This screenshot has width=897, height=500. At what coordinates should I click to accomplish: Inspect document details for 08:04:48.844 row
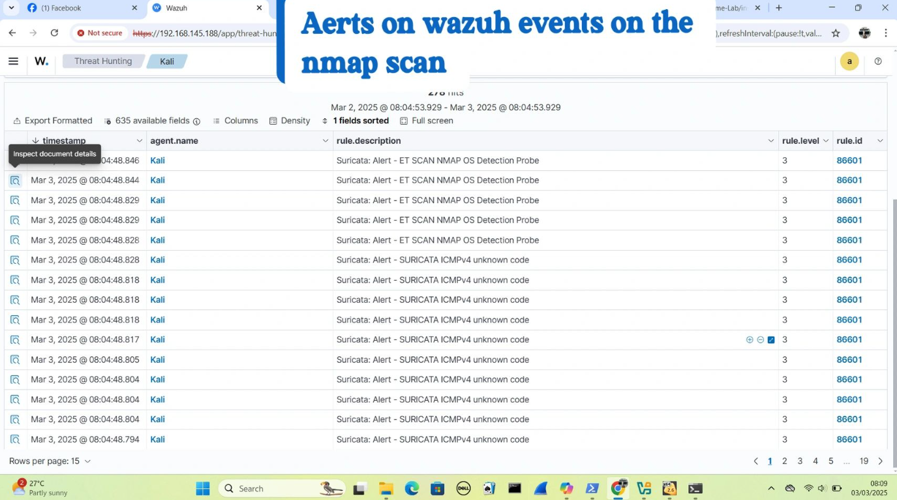[15, 181]
